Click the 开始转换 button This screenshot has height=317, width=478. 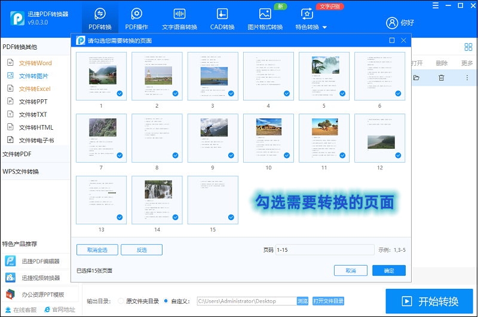pos(430,301)
